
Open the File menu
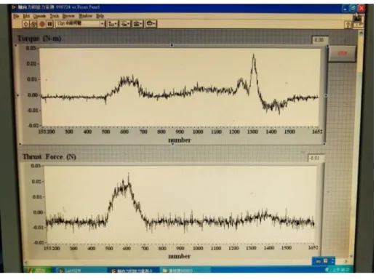click(16, 16)
